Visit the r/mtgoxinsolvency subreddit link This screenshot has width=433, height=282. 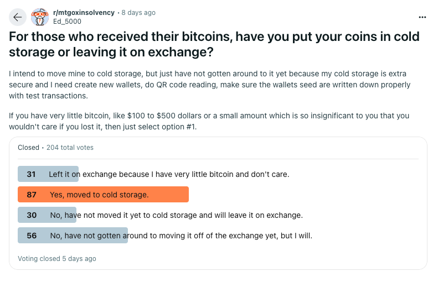coord(84,13)
